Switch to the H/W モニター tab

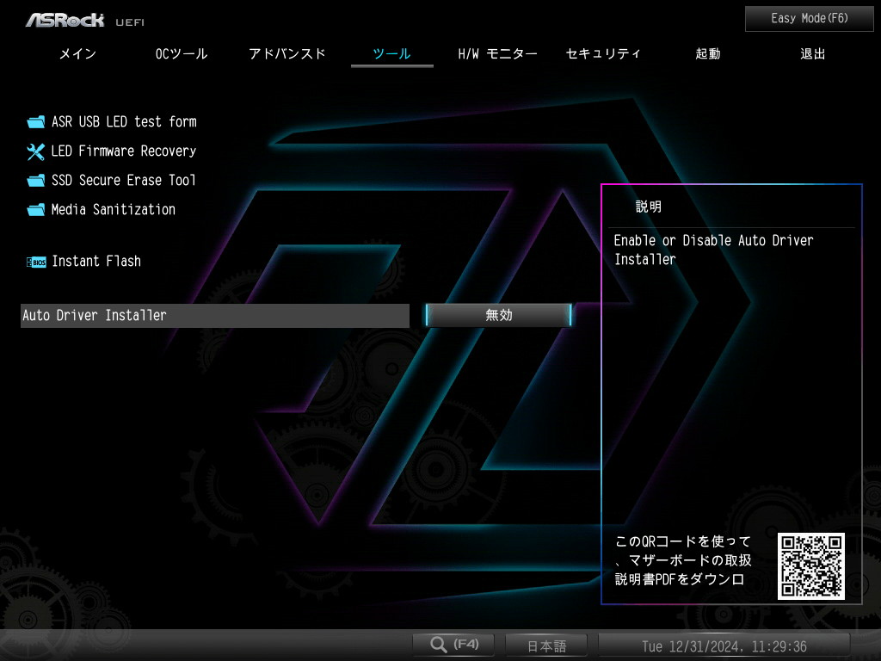coord(497,54)
